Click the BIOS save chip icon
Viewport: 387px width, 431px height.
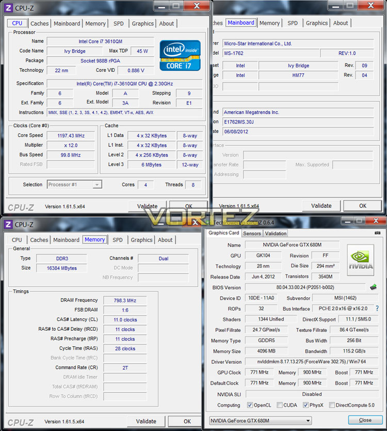point(373,287)
